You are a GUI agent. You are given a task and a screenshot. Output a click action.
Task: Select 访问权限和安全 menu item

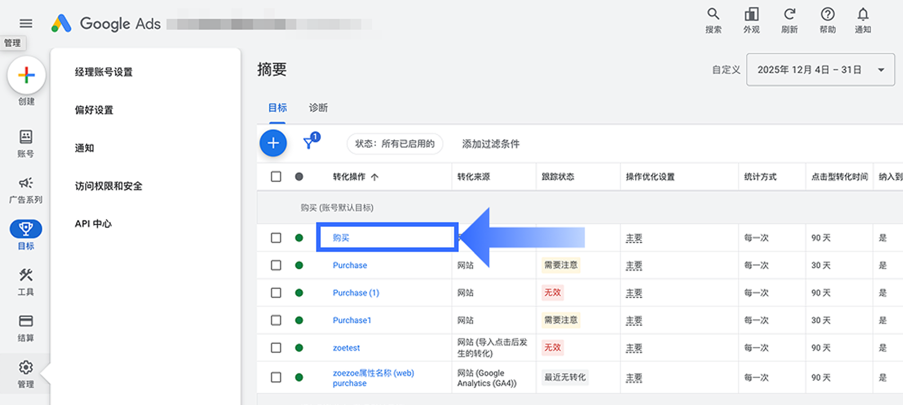pos(108,186)
